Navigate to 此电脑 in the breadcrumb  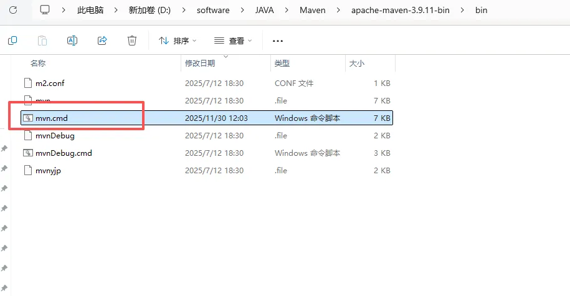click(x=90, y=10)
